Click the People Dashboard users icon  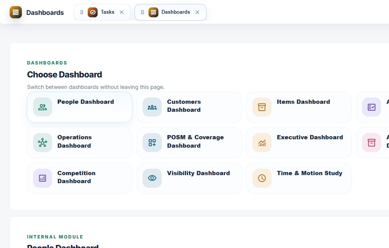[42, 107]
